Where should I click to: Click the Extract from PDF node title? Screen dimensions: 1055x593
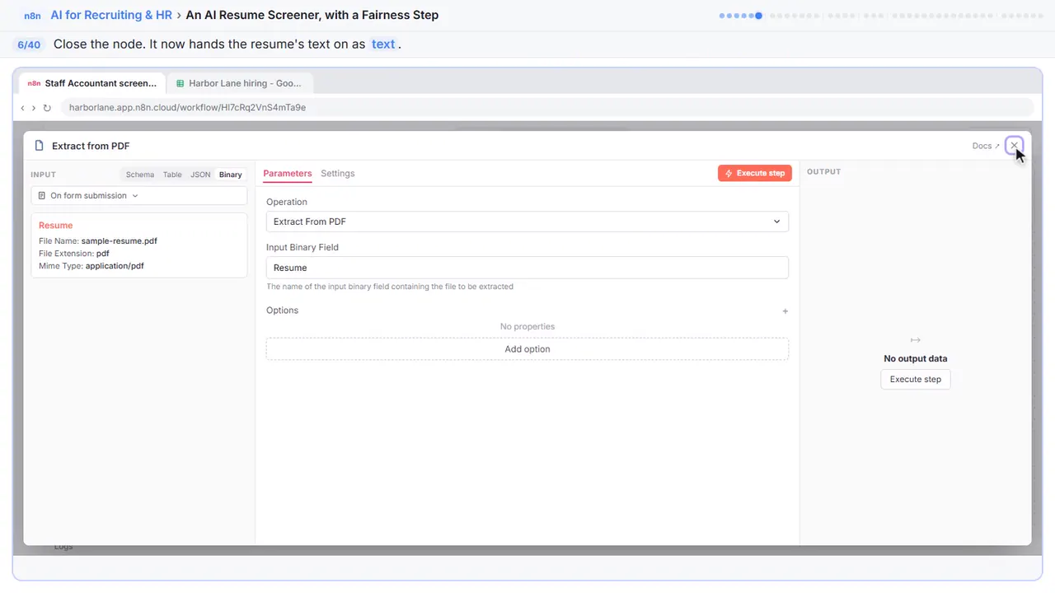(x=91, y=146)
